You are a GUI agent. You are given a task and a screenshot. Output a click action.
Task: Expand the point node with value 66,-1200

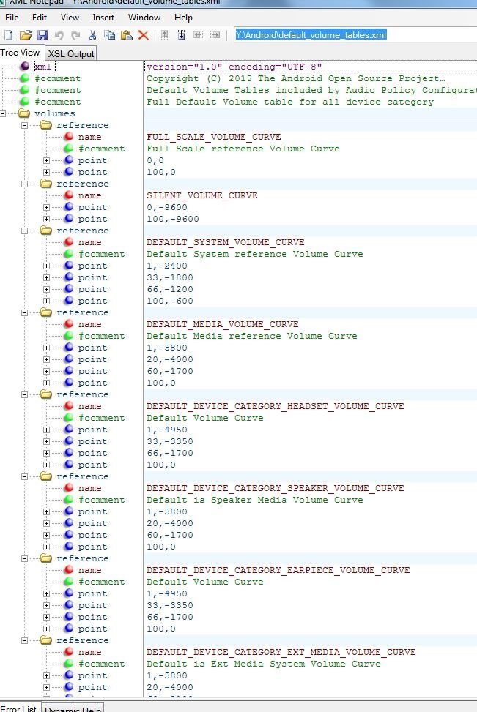pyautogui.click(x=46, y=289)
